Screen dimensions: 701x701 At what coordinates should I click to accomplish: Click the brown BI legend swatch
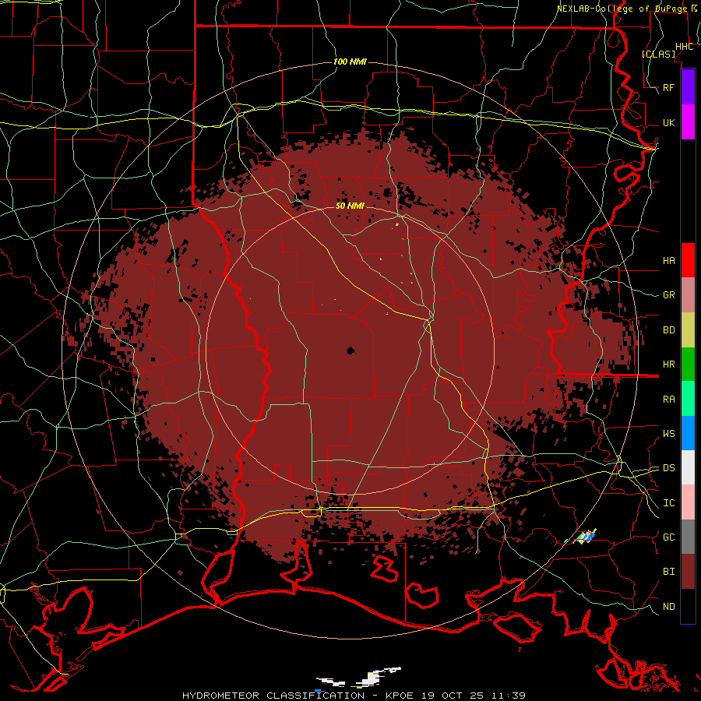coord(688,572)
